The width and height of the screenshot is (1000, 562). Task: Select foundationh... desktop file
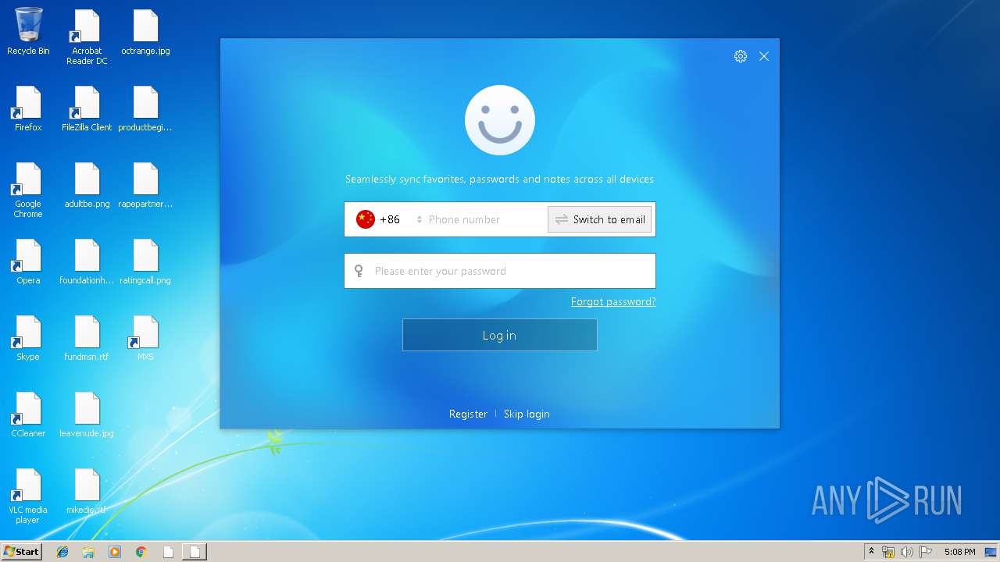tap(87, 261)
